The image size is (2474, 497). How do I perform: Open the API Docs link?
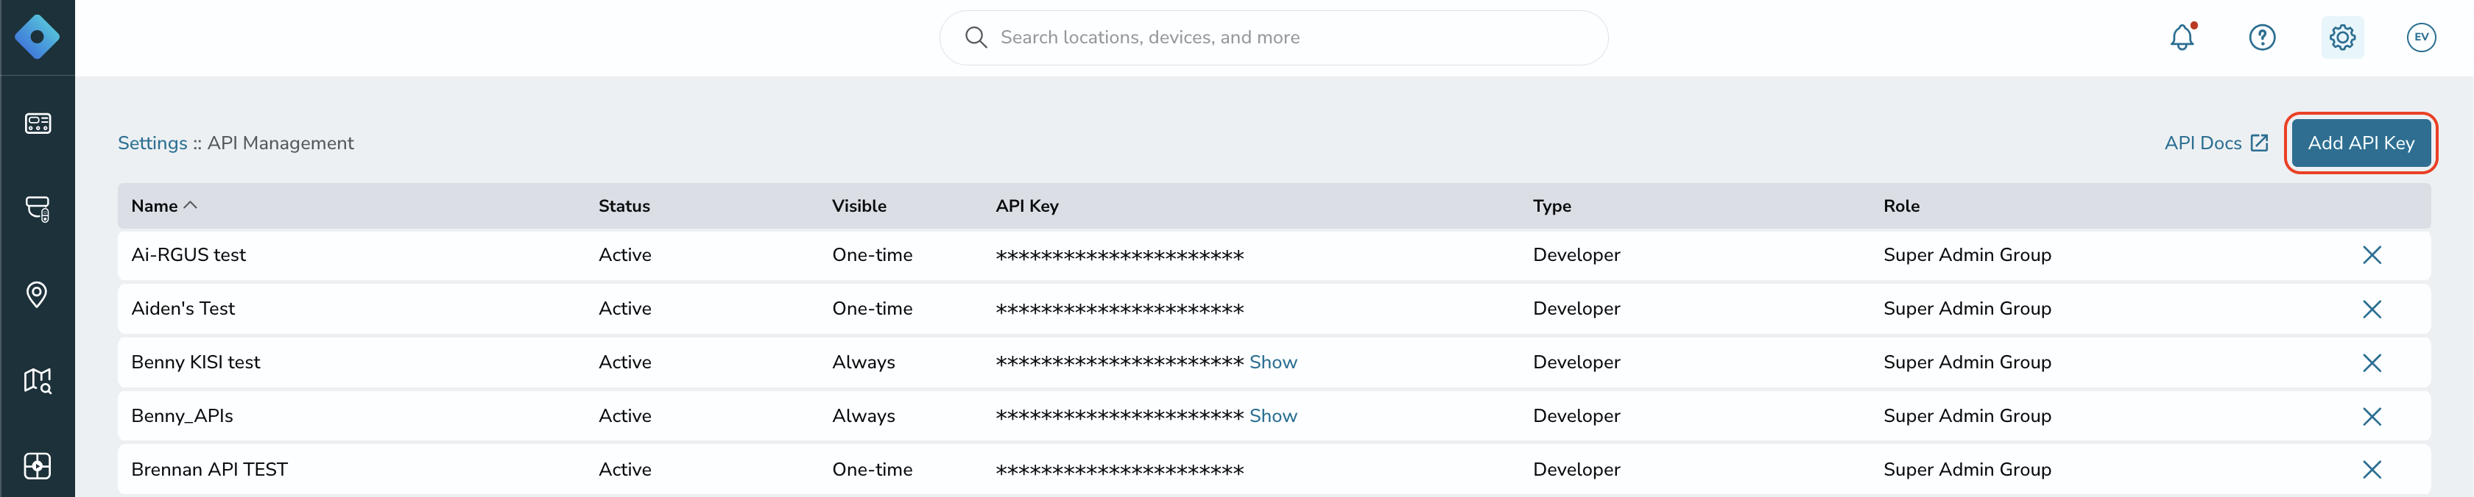coord(2202,143)
